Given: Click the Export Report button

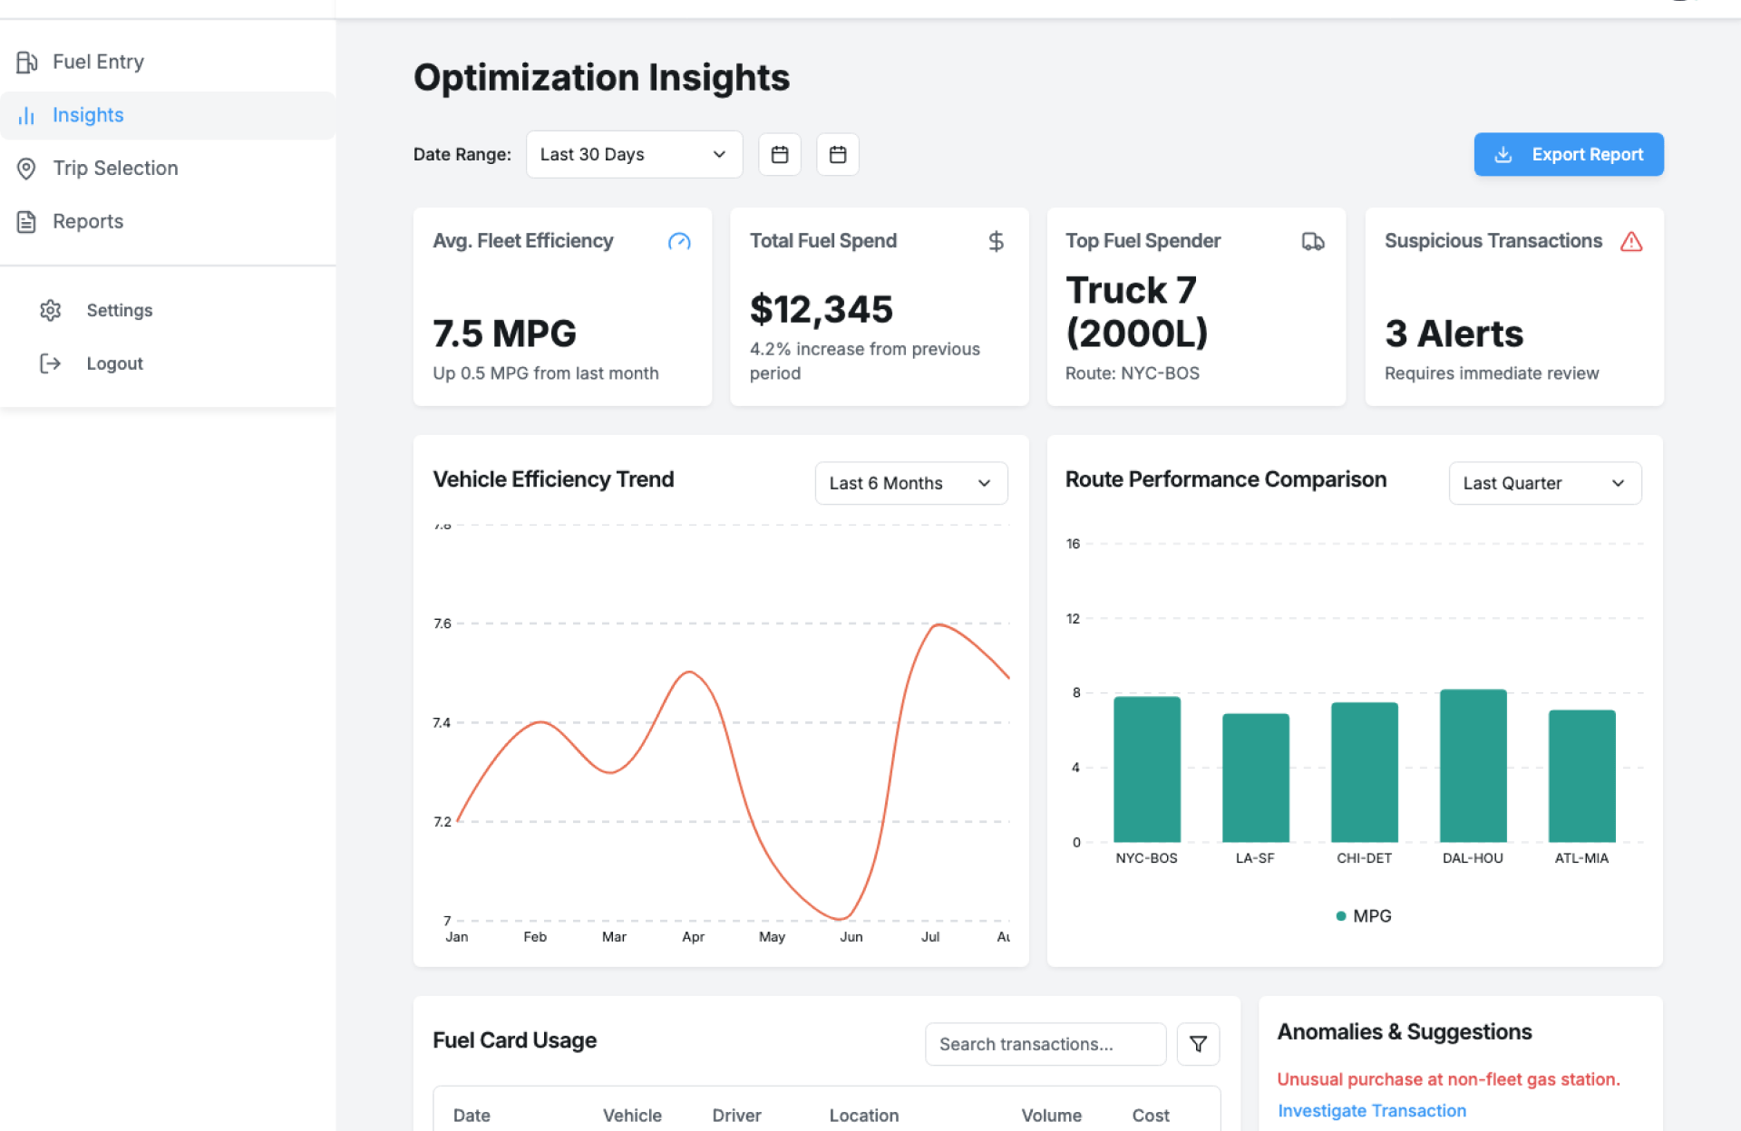Looking at the screenshot, I should [1568, 154].
